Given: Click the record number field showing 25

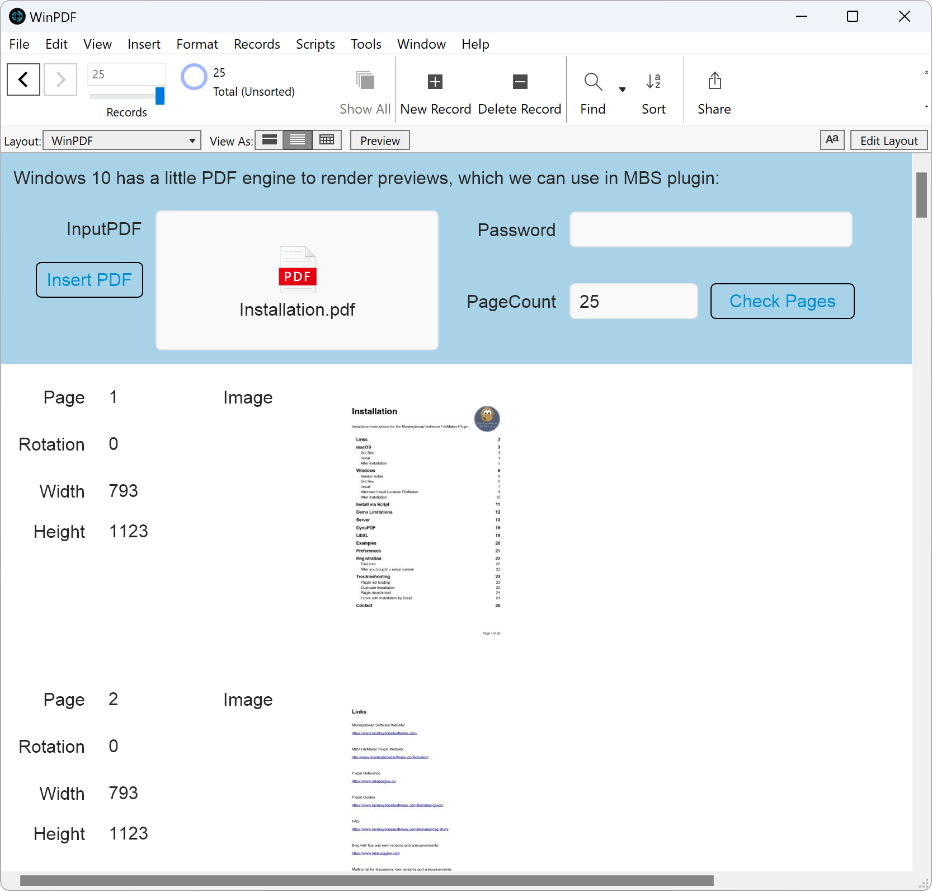Looking at the screenshot, I should click(127, 74).
